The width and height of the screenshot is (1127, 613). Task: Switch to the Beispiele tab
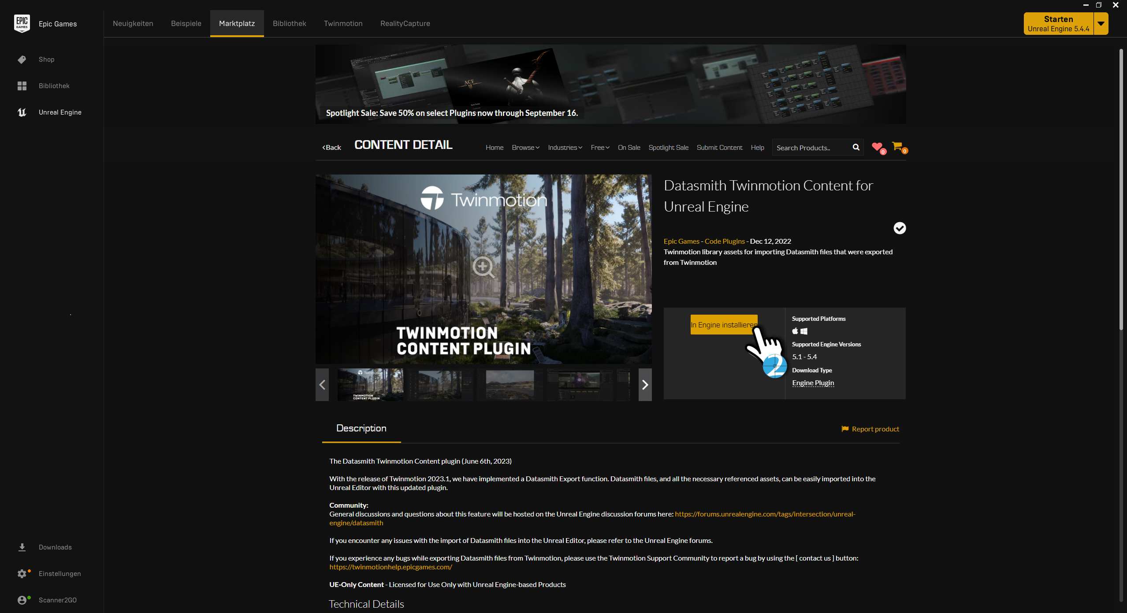[x=186, y=23]
